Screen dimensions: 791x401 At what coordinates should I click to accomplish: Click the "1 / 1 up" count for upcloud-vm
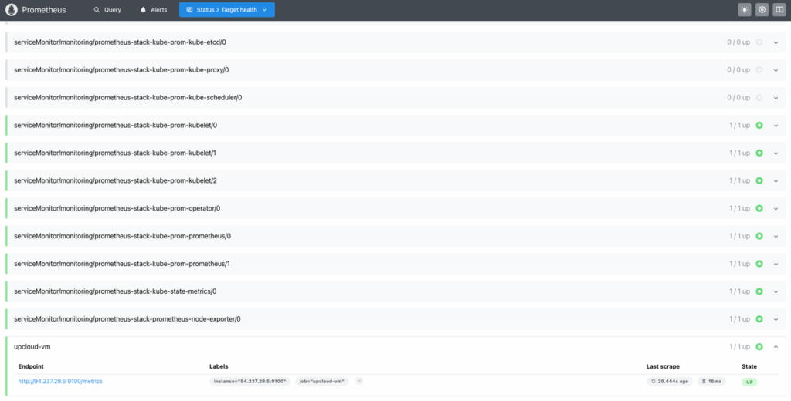click(739, 346)
